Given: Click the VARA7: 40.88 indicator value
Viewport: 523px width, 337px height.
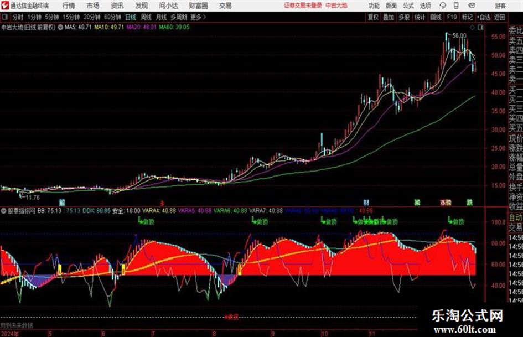Looking at the screenshot, I should click(266, 211).
